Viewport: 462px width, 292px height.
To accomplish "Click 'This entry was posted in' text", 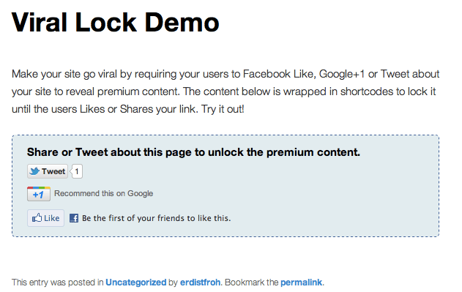I will [57, 282].
